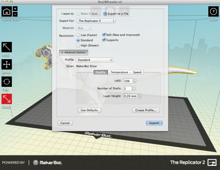Screen dimensions: 220x170
Task: Choose Export to a File option
Action: click(x=105, y=14)
